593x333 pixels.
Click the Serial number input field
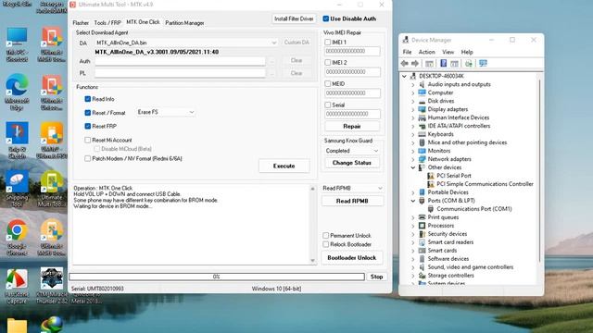[352, 114]
